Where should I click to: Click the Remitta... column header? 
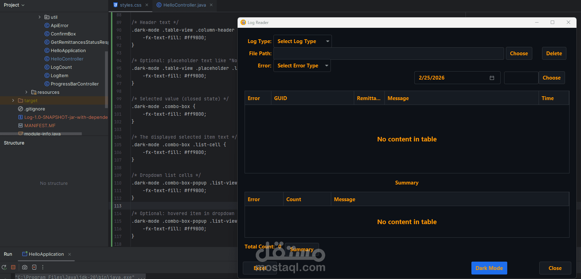coord(369,98)
